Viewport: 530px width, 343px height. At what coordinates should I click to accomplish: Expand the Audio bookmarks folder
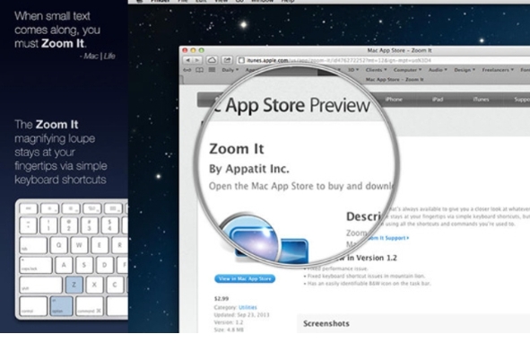coord(438,70)
